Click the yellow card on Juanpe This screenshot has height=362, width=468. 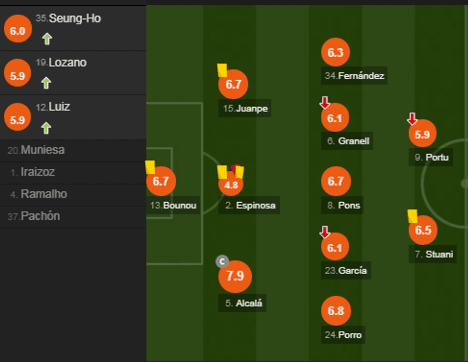click(222, 70)
